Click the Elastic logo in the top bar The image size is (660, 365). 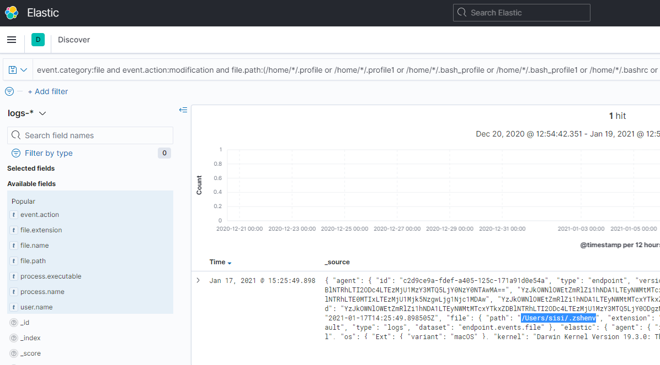pos(11,12)
